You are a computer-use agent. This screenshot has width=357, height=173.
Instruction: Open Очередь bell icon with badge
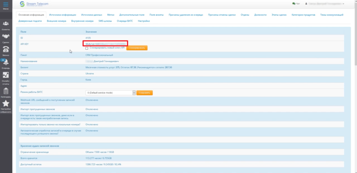[6, 62]
